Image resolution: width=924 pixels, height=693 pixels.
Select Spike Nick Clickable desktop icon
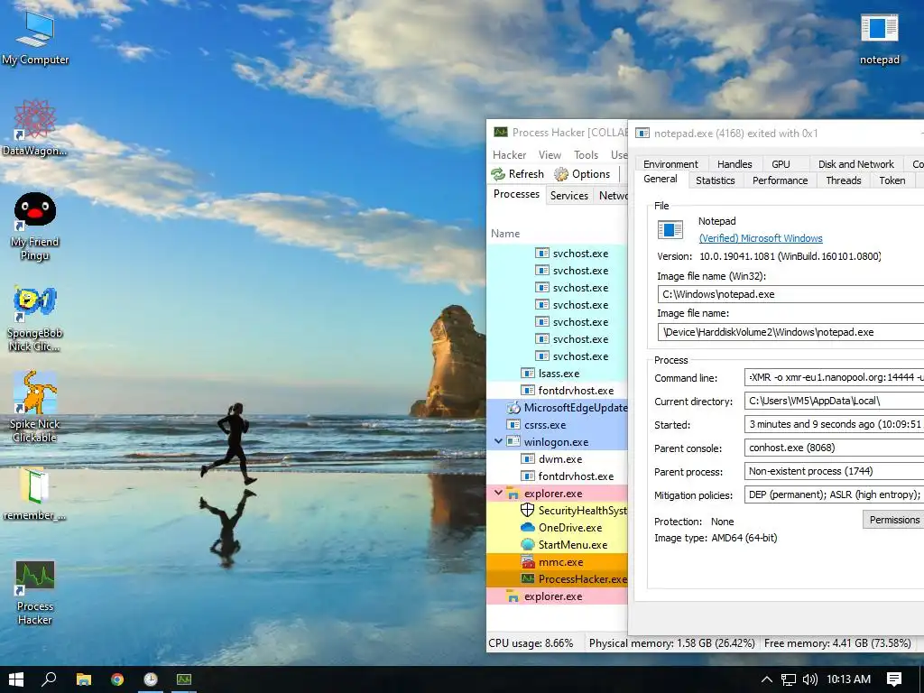coord(35,407)
